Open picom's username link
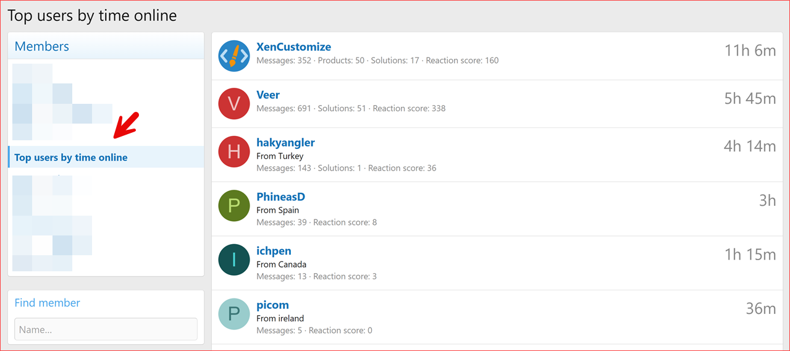This screenshot has width=790, height=351. click(272, 305)
